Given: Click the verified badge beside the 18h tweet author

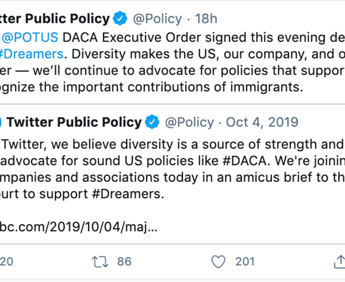Looking at the screenshot, I should click(120, 19).
